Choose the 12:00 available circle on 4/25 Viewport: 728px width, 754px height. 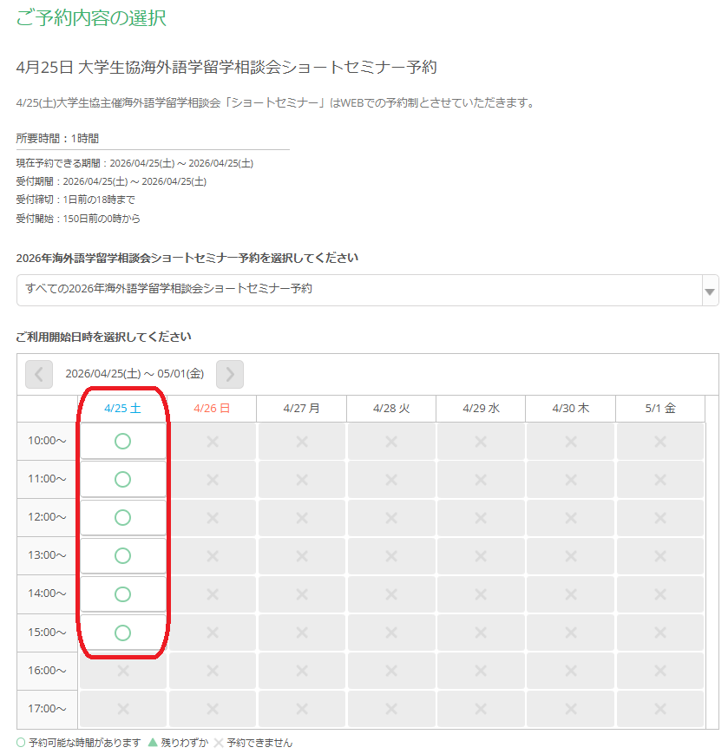click(x=122, y=517)
